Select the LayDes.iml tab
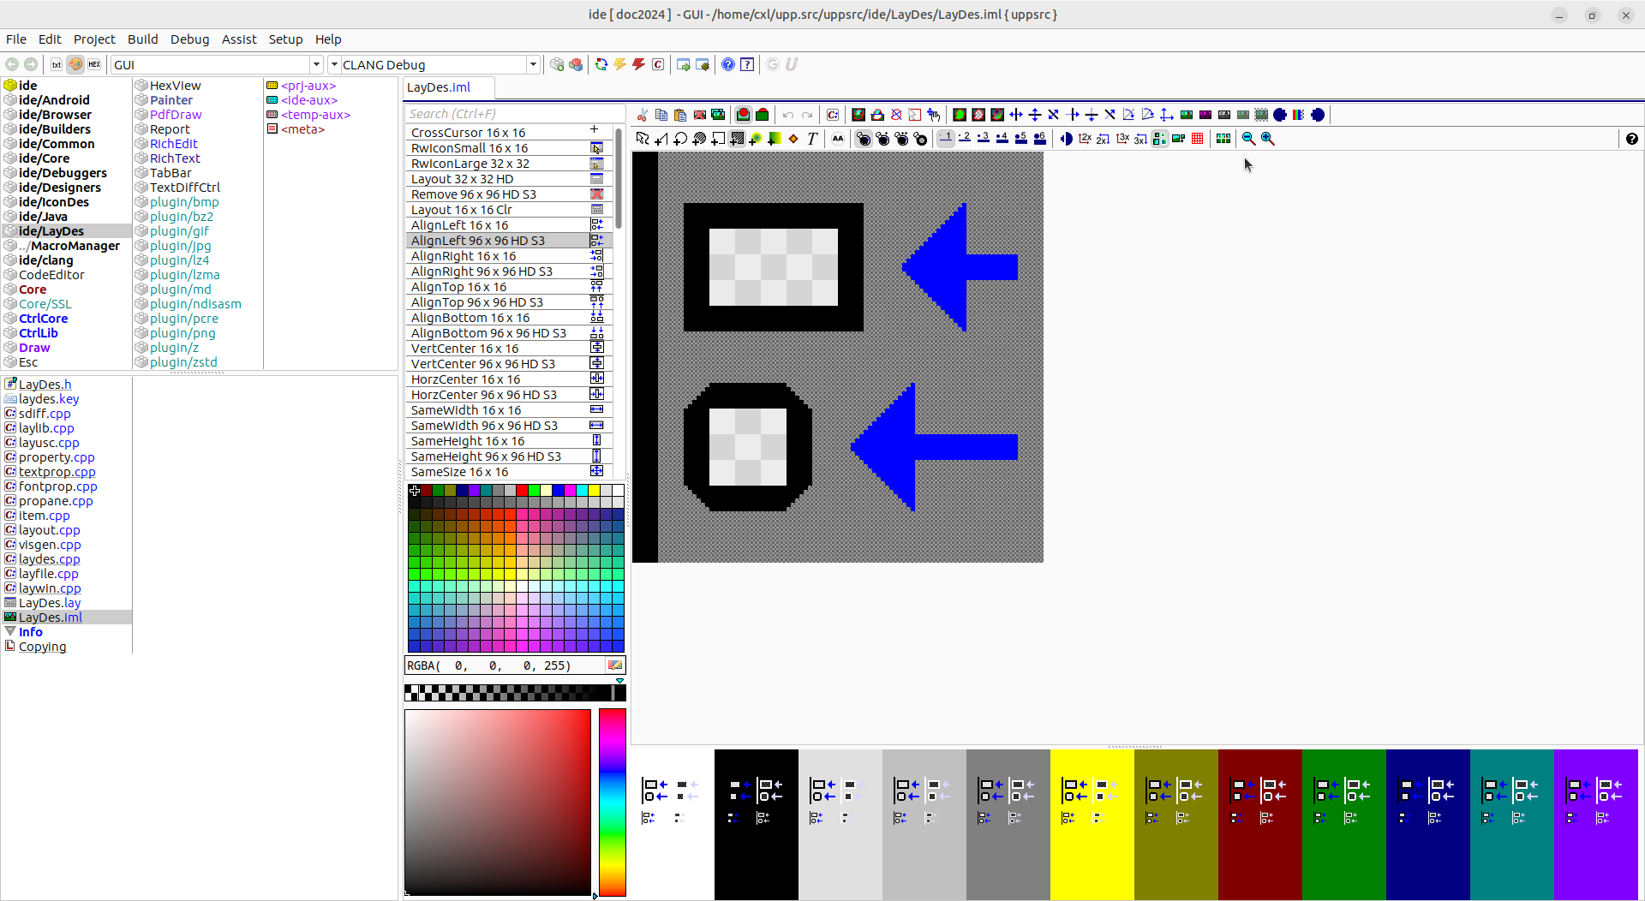 (439, 87)
